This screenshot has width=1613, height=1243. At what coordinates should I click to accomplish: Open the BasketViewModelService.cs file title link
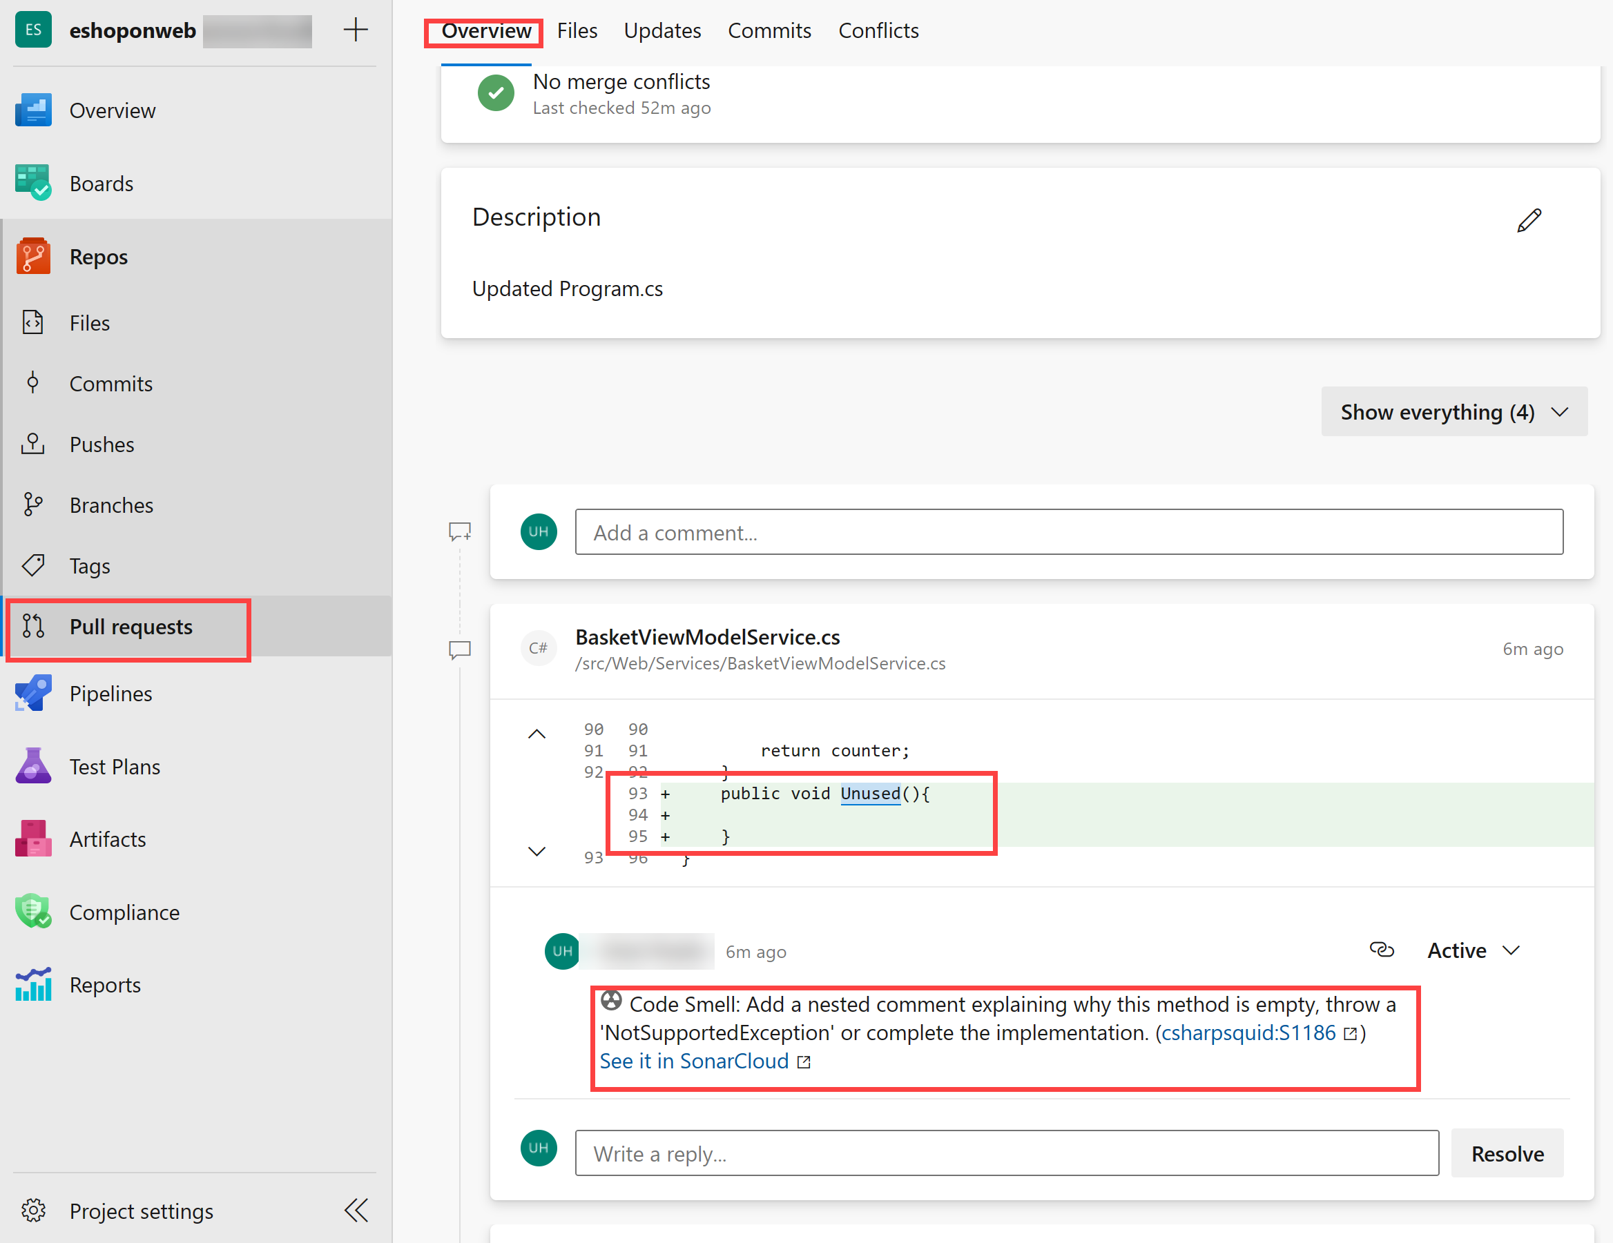point(708,637)
